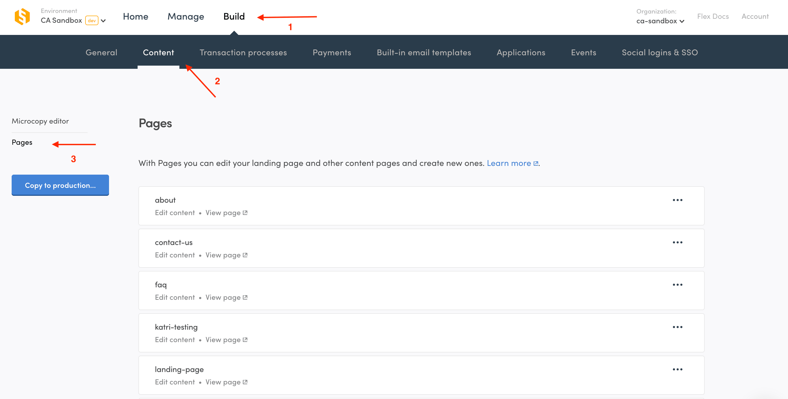Open the Manage top menu
The image size is (788, 399).
point(186,16)
